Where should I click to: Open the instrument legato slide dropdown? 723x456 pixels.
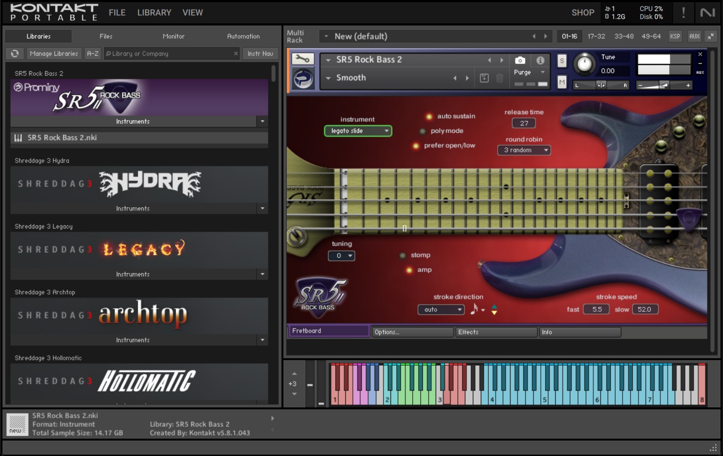coord(358,131)
